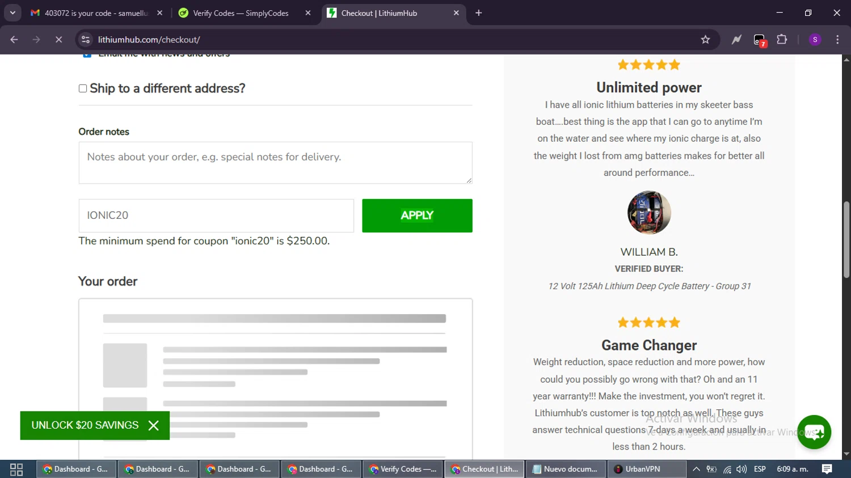This screenshot has height=478, width=851.
Task: Open a new browser tab
Action: [x=479, y=13]
